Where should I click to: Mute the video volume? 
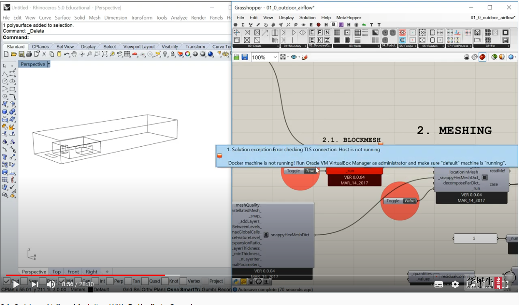click(51, 284)
